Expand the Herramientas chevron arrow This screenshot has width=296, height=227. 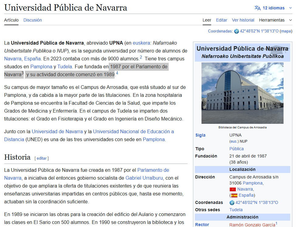[x=291, y=20]
